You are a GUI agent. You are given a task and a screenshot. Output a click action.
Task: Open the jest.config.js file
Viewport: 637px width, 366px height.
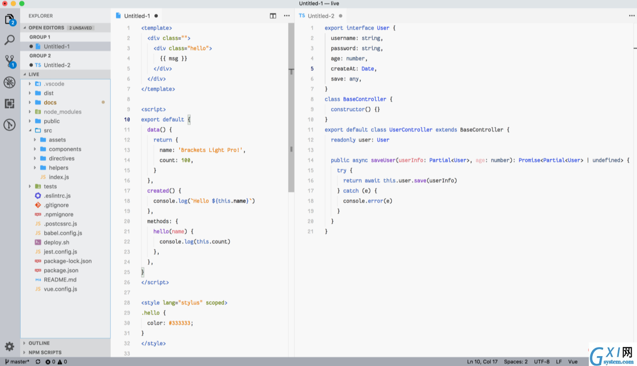[65, 252]
